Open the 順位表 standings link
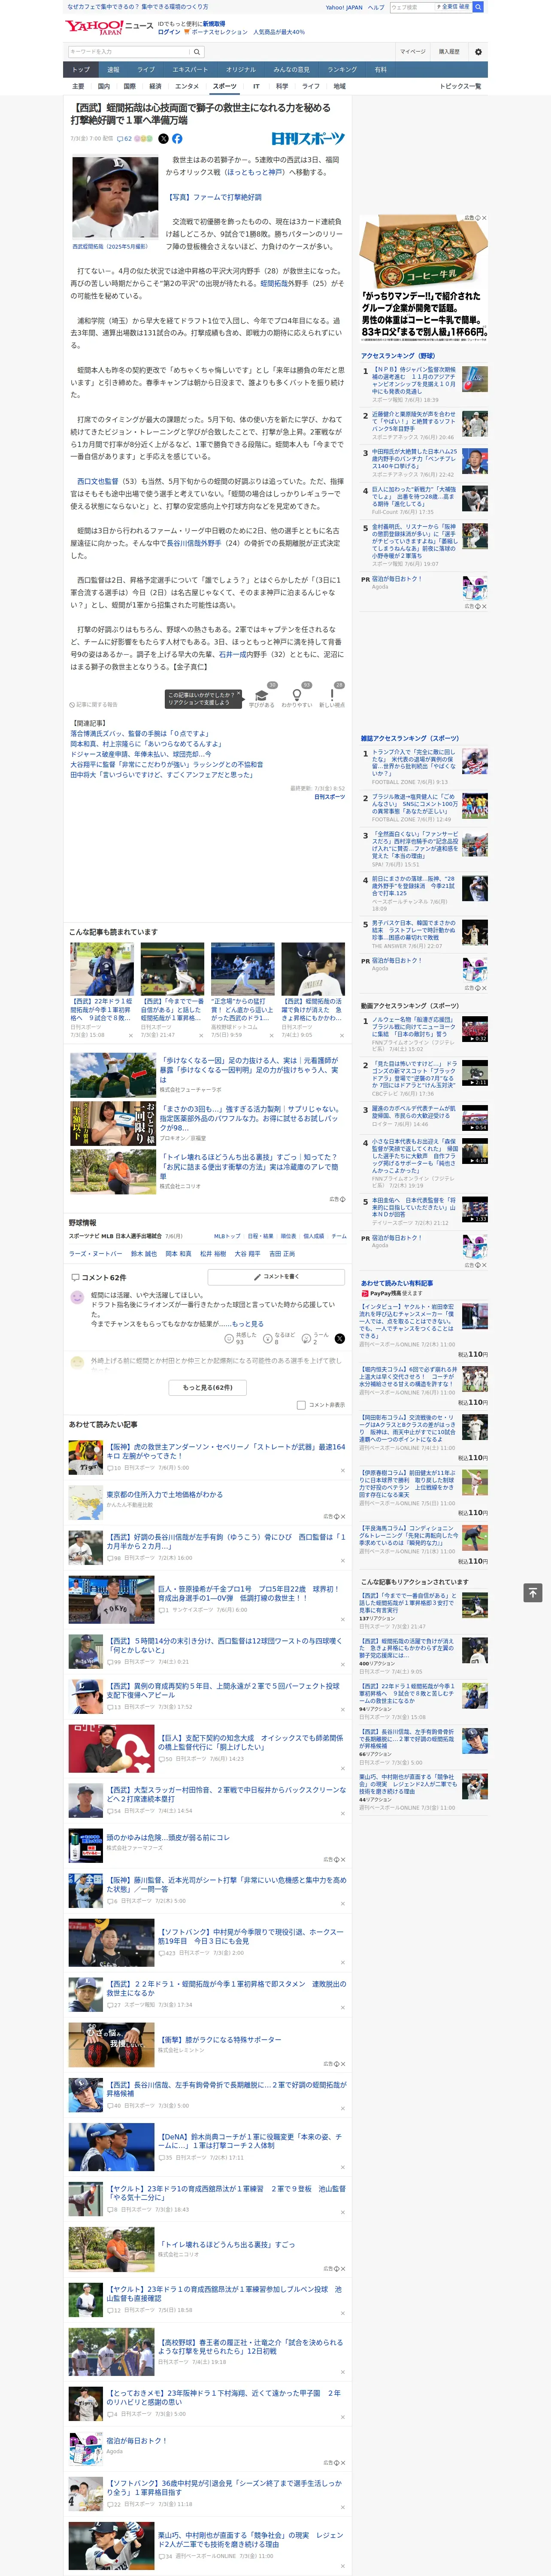551x2576 pixels. 288,1236
